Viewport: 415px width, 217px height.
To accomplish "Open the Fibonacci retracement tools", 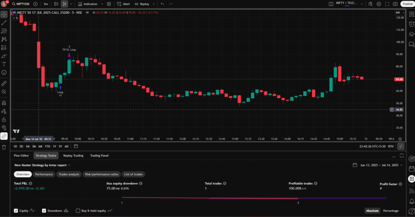I will tap(4, 31).
